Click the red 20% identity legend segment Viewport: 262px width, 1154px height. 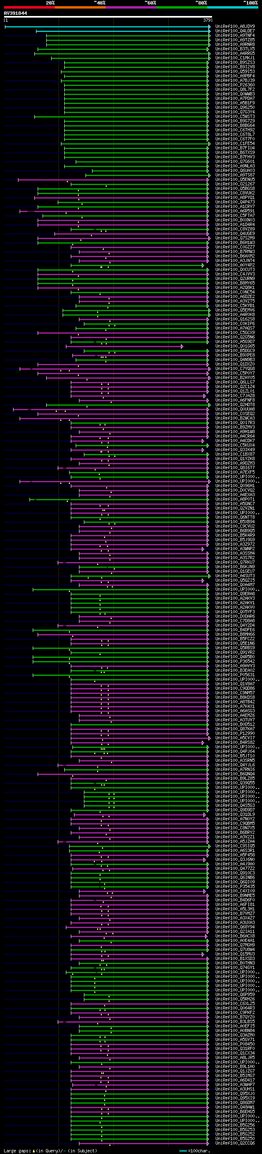pyautogui.click(x=29, y=7)
